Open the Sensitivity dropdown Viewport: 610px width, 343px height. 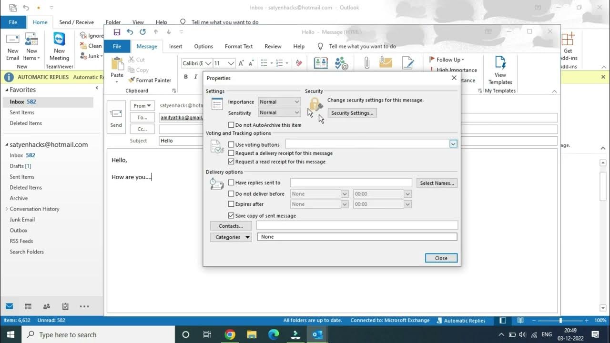279,112
